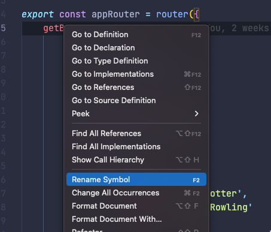Click the '2 weeks' blame annotation
Viewport: 271px width, 232px height.
[251, 28]
